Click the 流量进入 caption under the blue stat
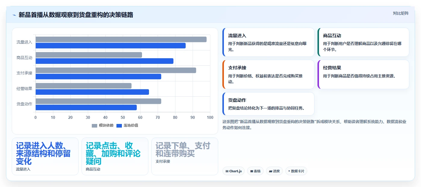Viewport: 421px width, 187px height. (x=23, y=169)
